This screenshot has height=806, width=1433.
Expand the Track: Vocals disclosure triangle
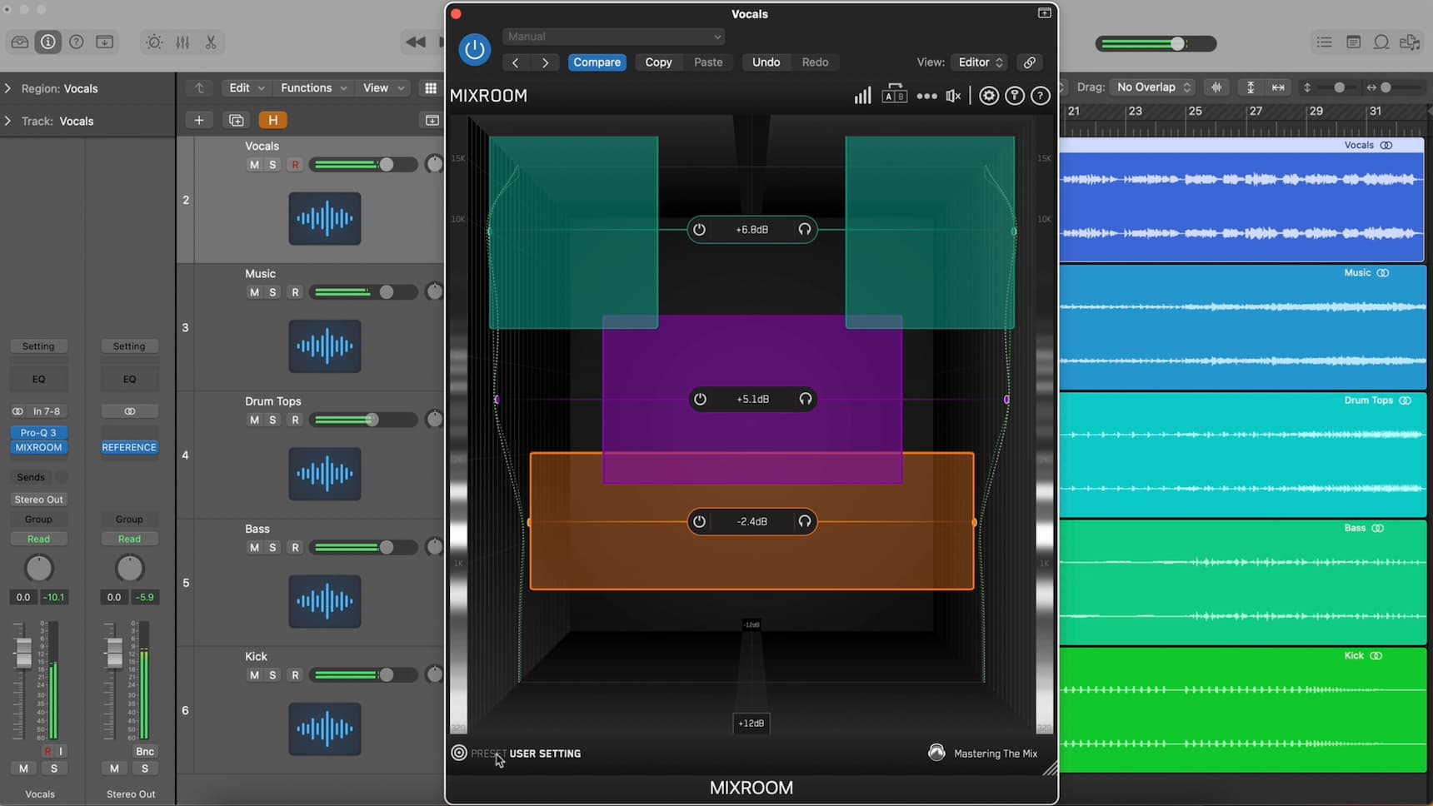[x=8, y=121]
